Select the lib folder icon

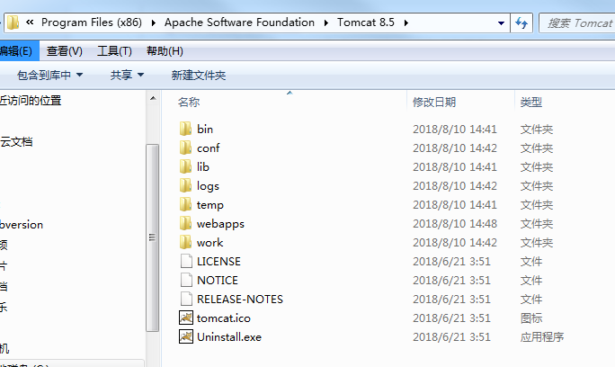coord(185,166)
